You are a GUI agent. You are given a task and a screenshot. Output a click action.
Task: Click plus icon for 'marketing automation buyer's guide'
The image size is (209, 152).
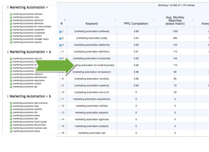(11, 122)
